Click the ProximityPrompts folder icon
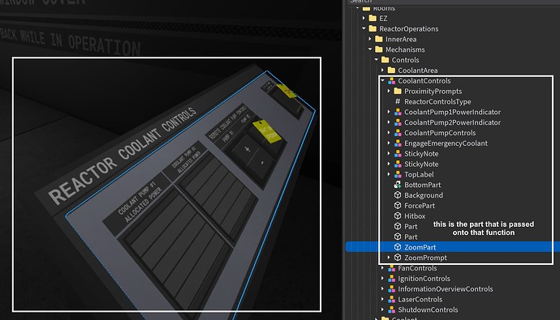 (x=398, y=91)
